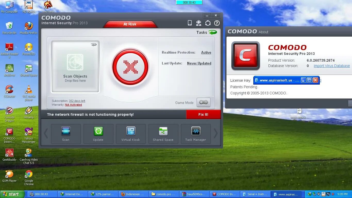The width and height of the screenshot is (352, 198).
Task: Switch to Indonesian Firefox taskbar item
Action: pos(133,194)
